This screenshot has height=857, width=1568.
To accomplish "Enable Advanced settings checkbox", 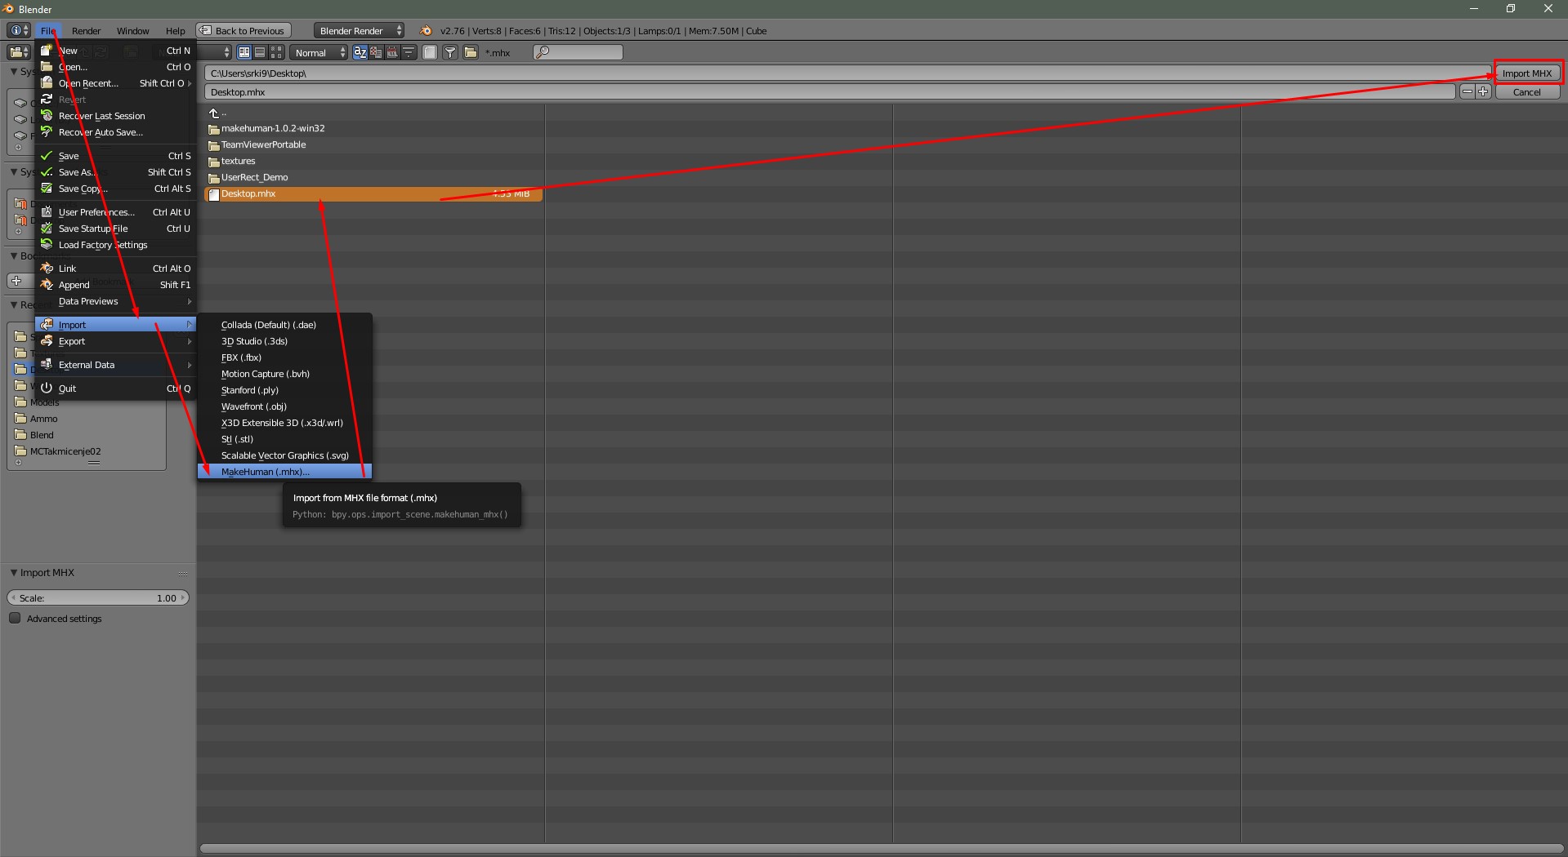I will pyautogui.click(x=15, y=619).
